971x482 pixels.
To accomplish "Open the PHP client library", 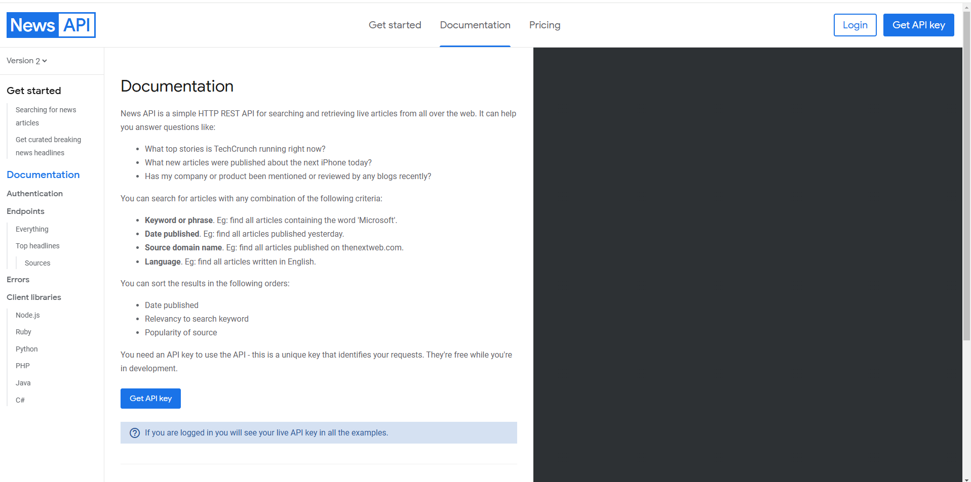I will (23, 366).
